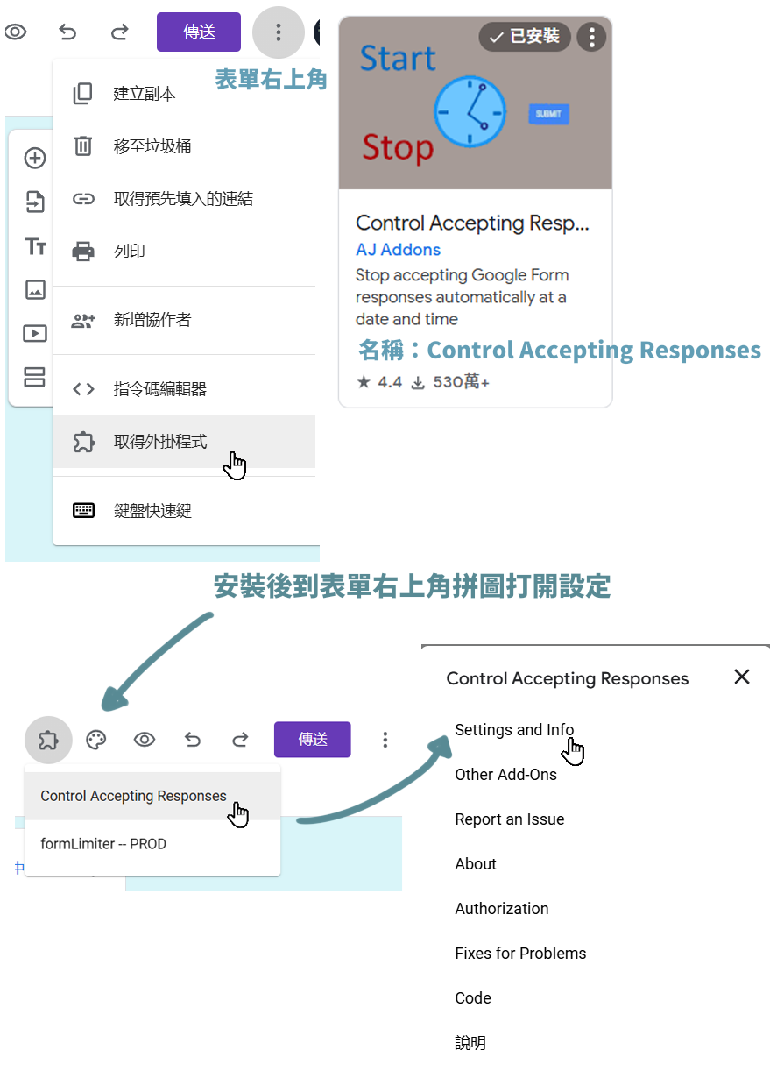Viewport: 777px width, 1071px height.
Task: Click the Start Stop clock add-on thumbnail
Action: pos(476,103)
